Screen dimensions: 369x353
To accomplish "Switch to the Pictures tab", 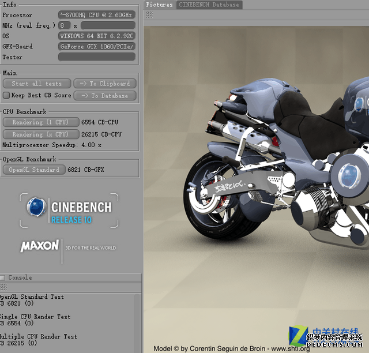I will click(159, 5).
